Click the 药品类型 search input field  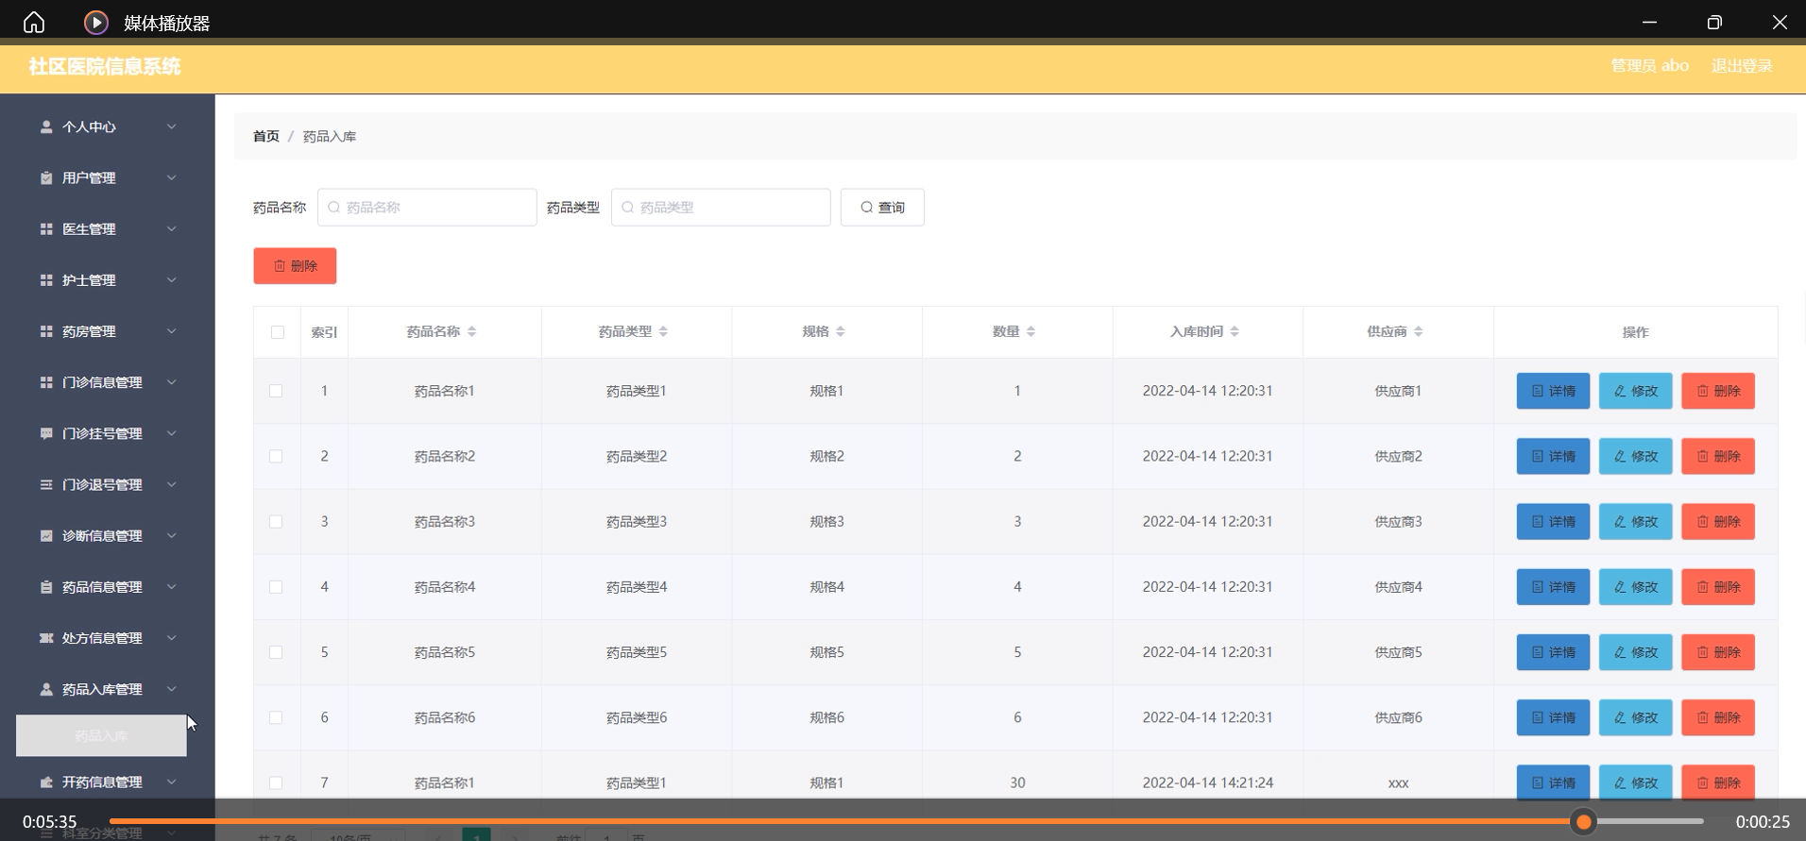[721, 207]
